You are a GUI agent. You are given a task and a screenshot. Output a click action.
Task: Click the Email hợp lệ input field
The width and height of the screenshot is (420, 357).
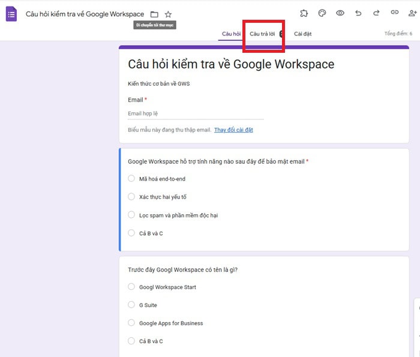coord(196,113)
